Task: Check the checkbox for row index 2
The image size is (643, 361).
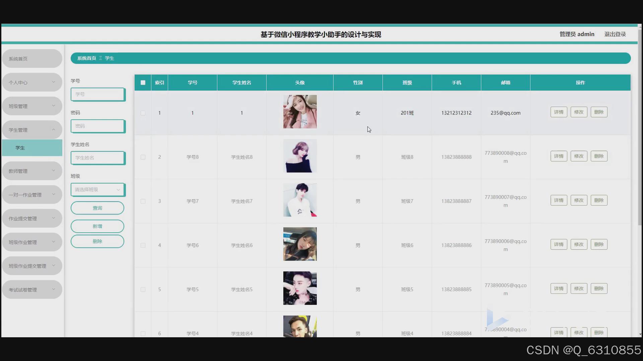Action: tap(143, 157)
